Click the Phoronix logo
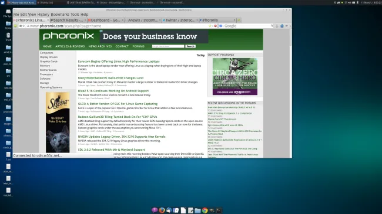This screenshot has height=214, width=382. [68, 36]
